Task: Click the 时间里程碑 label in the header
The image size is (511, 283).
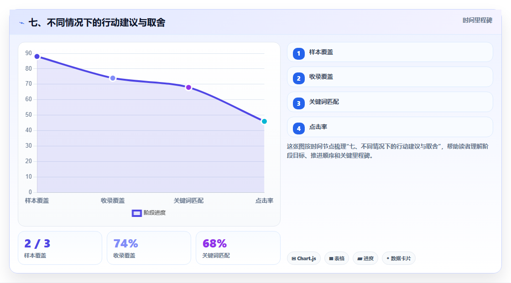Action: click(477, 20)
